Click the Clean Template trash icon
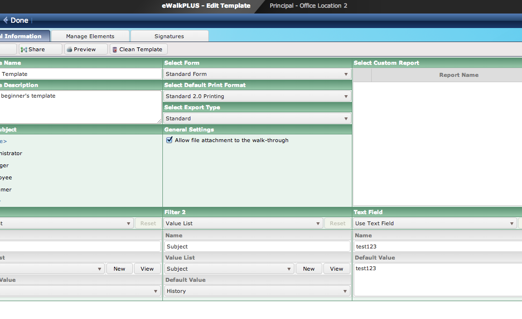 pyautogui.click(x=115, y=50)
